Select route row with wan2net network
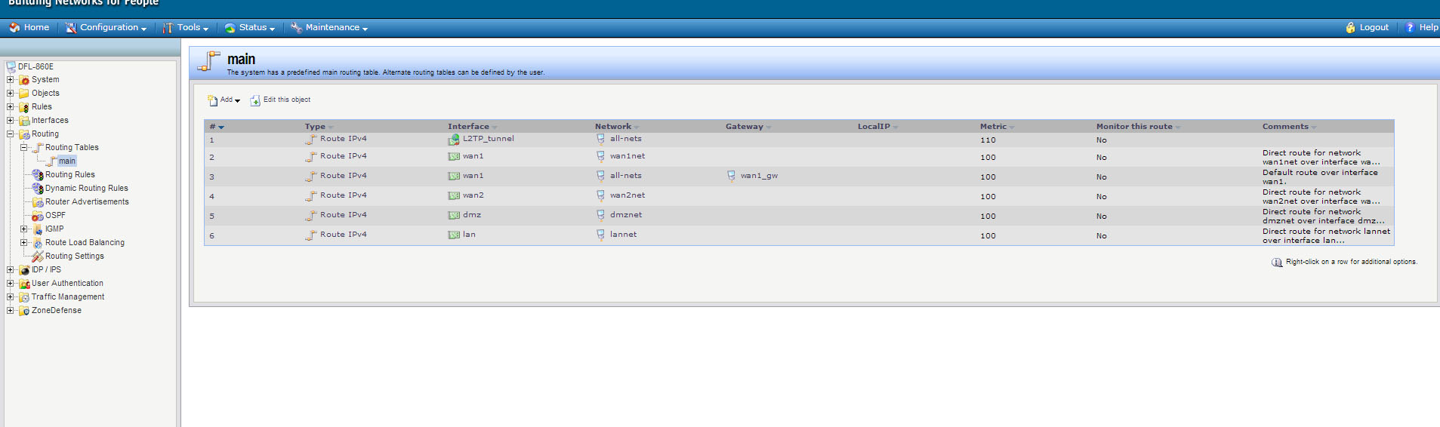 pyautogui.click(x=799, y=196)
